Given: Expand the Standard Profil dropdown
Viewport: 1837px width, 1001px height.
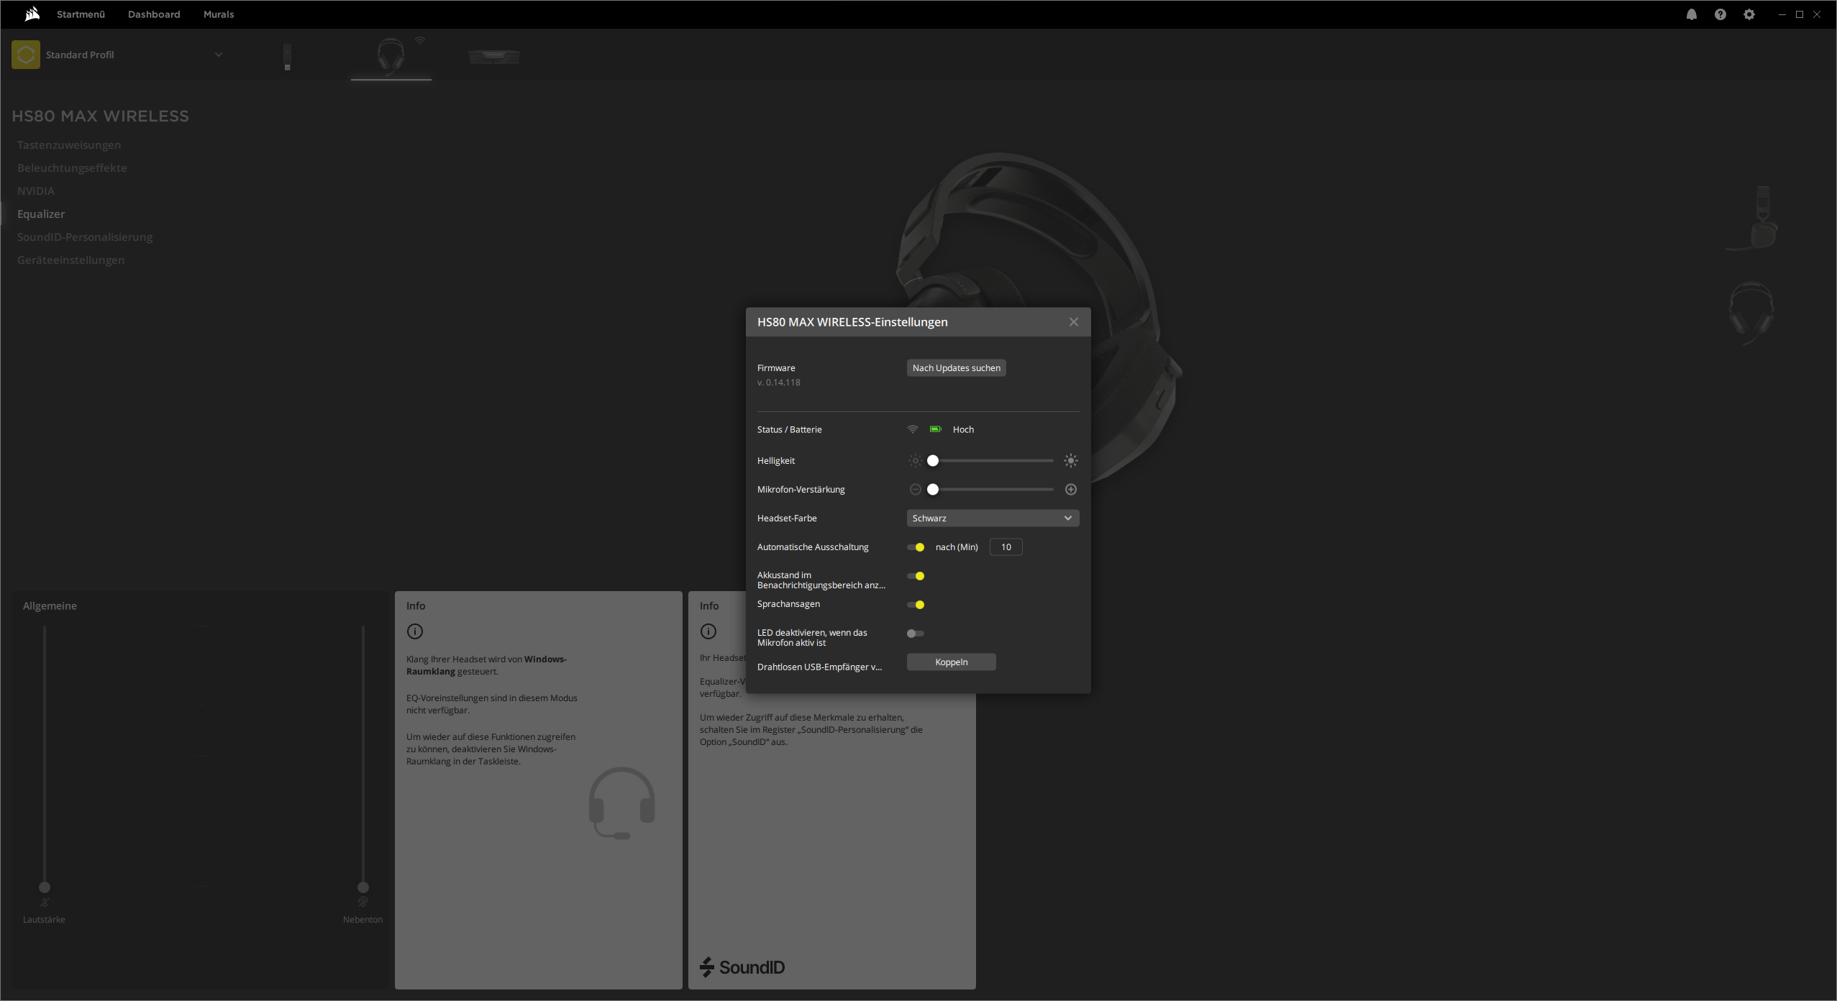Looking at the screenshot, I should (218, 54).
